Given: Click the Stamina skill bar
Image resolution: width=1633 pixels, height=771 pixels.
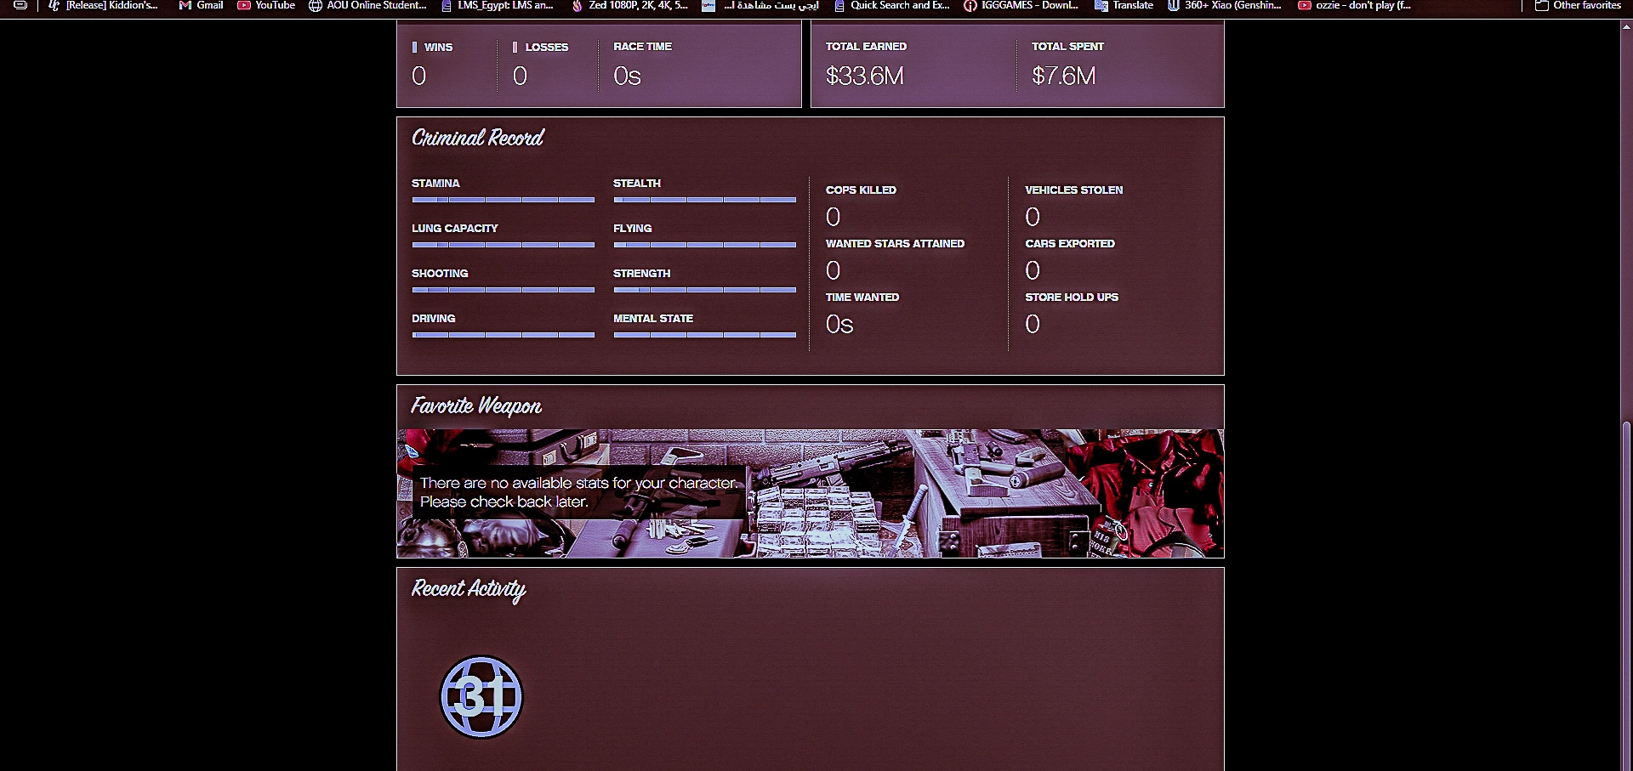Looking at the screenshot, I should 503,200.
